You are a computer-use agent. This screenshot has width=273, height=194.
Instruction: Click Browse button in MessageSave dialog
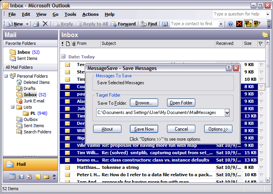click(144, 103)
